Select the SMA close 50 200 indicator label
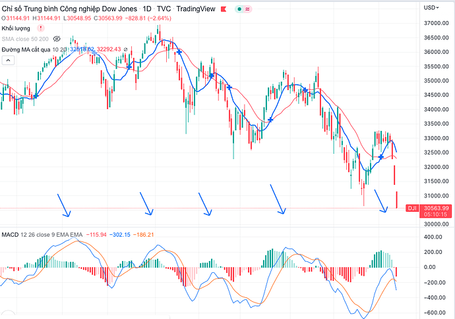 (x=25, y=39)
